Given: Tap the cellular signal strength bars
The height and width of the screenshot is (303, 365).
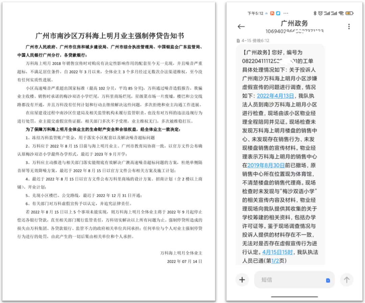Looking at the screenshot, I should pos(331,13).
